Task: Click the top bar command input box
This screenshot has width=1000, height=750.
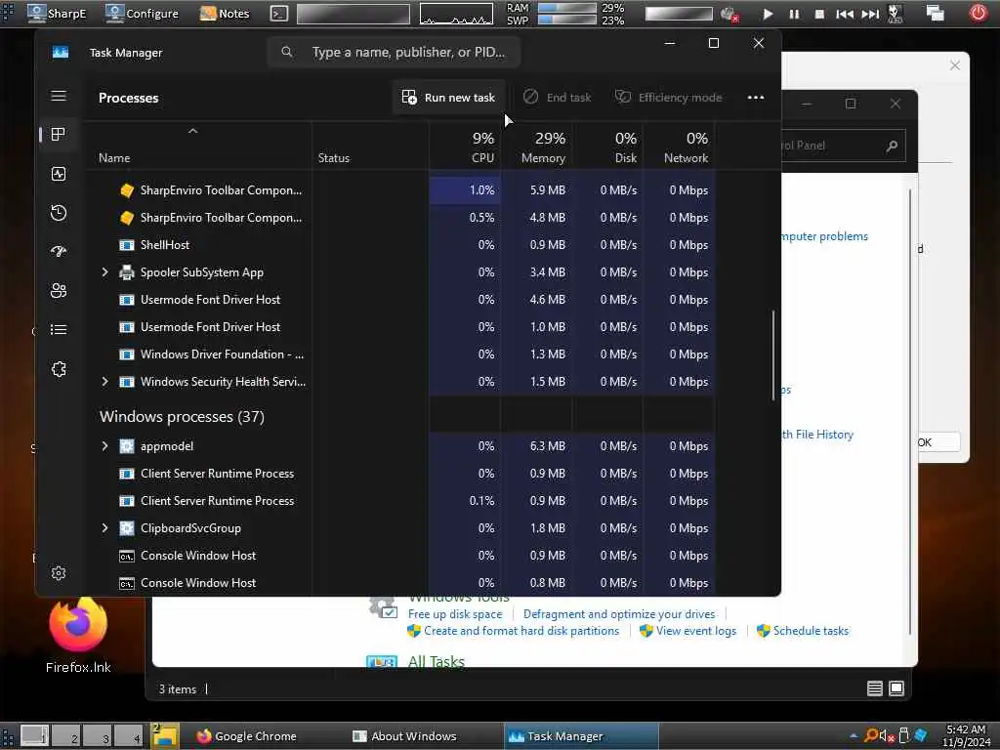Action: coord(354,14)
